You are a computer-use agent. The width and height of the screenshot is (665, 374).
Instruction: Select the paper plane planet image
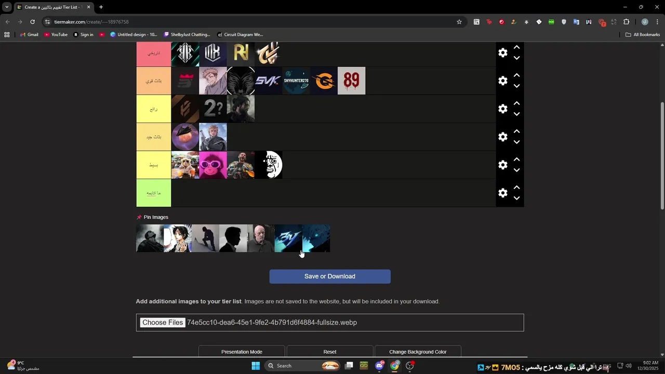point(185,137)
